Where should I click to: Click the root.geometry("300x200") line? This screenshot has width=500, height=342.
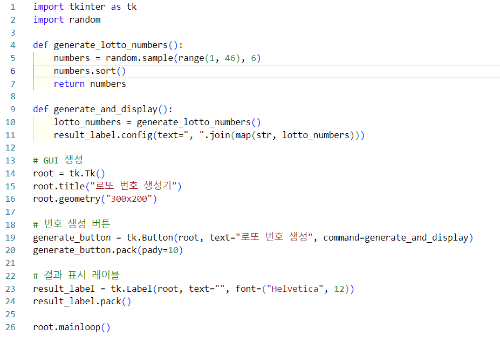tap(95, 199)
